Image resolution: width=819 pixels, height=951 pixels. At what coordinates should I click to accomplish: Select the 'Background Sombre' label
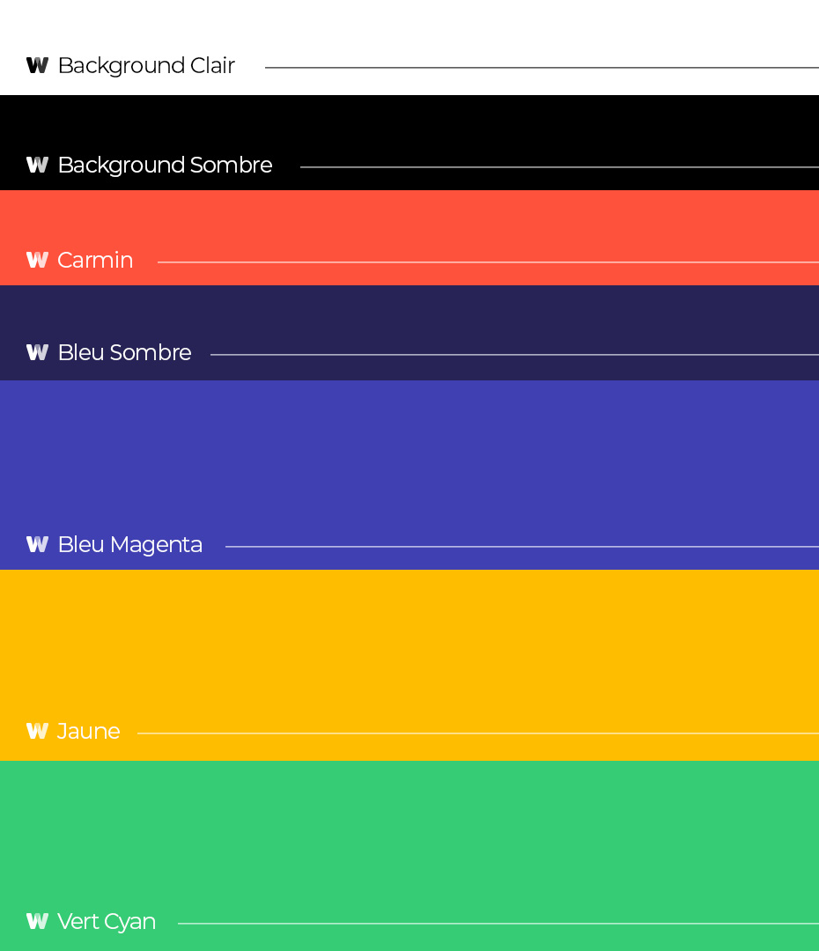click(x=165, y=165)
